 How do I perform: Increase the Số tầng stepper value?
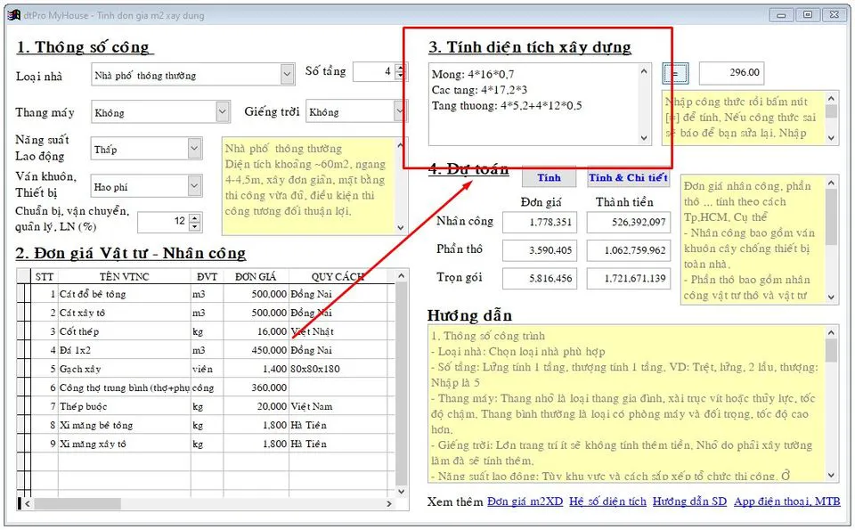point(400,67)
